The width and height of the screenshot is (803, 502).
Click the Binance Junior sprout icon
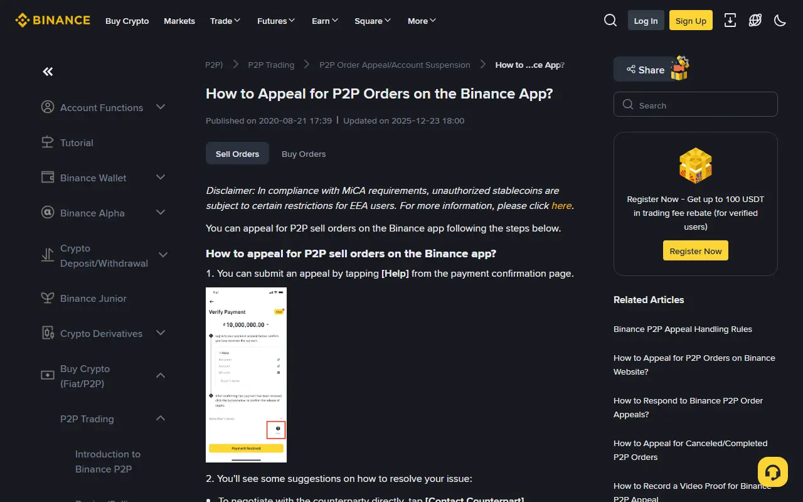(48, 298)
